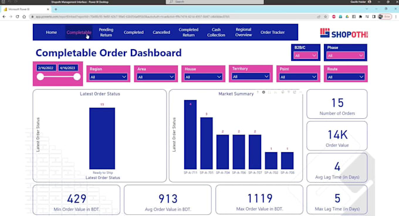This screenshot has width=399, height=216.
Task: Open Cash Collection page
Action: coord(216,32)
